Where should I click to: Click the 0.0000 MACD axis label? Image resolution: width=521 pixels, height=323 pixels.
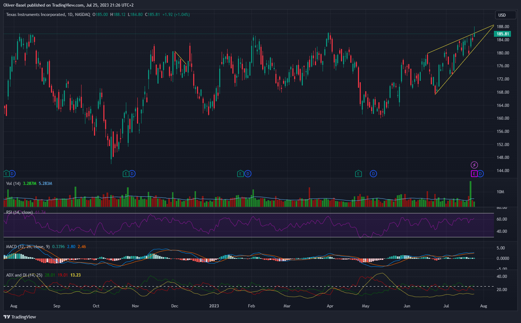point(503,258)
